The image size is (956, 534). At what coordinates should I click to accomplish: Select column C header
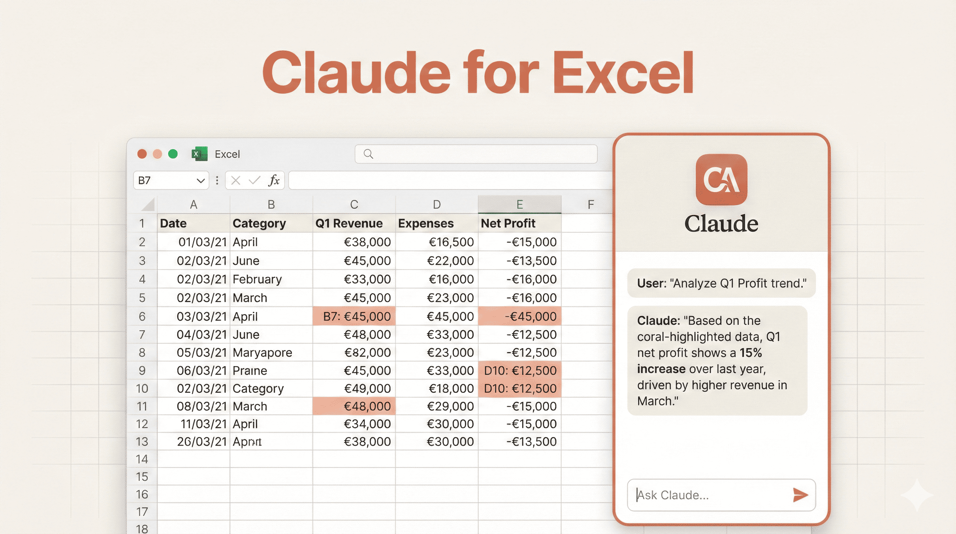pos(354,204)
